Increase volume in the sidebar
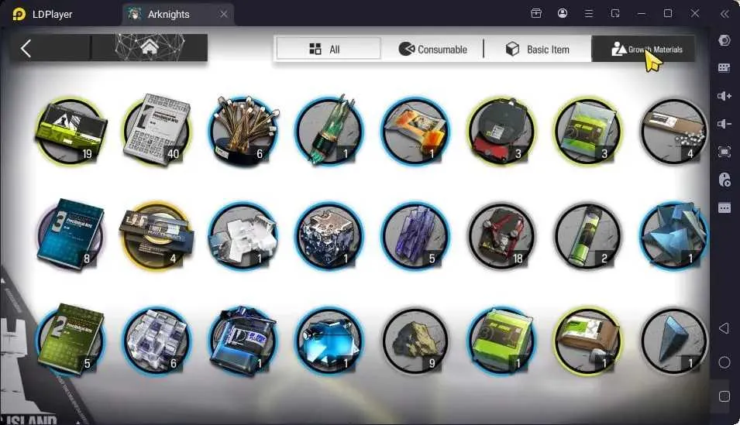Image resolution: width=740 pixels, height=425 pixels. 724,96
